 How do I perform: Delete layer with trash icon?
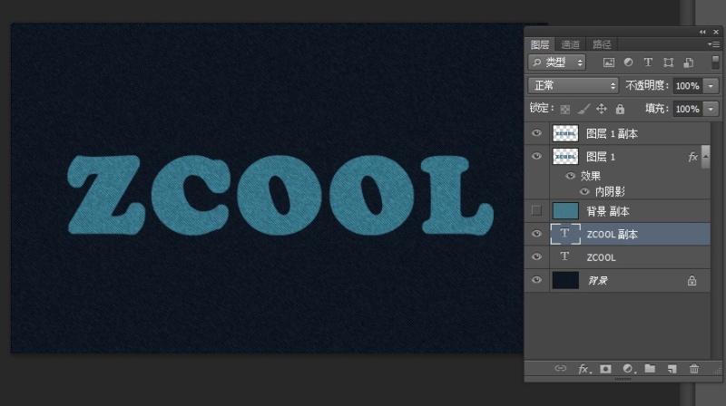point(693,369)
